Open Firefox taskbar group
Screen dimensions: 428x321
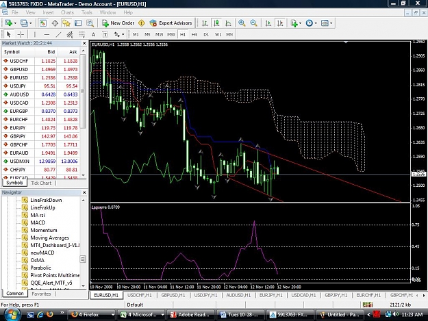tap(92, 314)
